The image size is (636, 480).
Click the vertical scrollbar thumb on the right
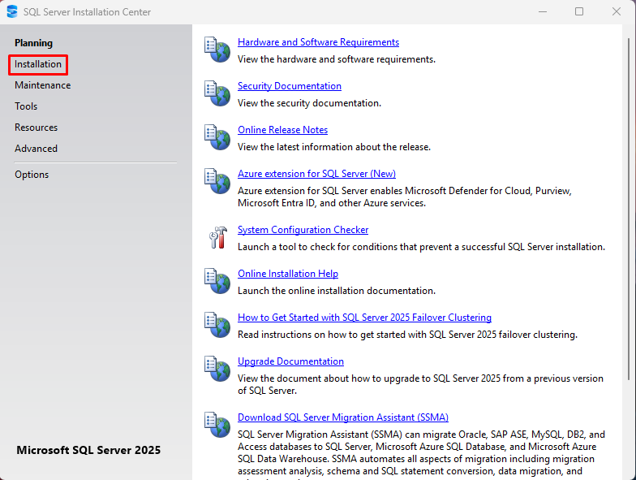629,210
